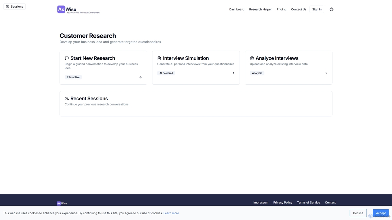Open the Start New Research heading
The width and height of the screenshot is (392, 220).
(x=93, y=58)
